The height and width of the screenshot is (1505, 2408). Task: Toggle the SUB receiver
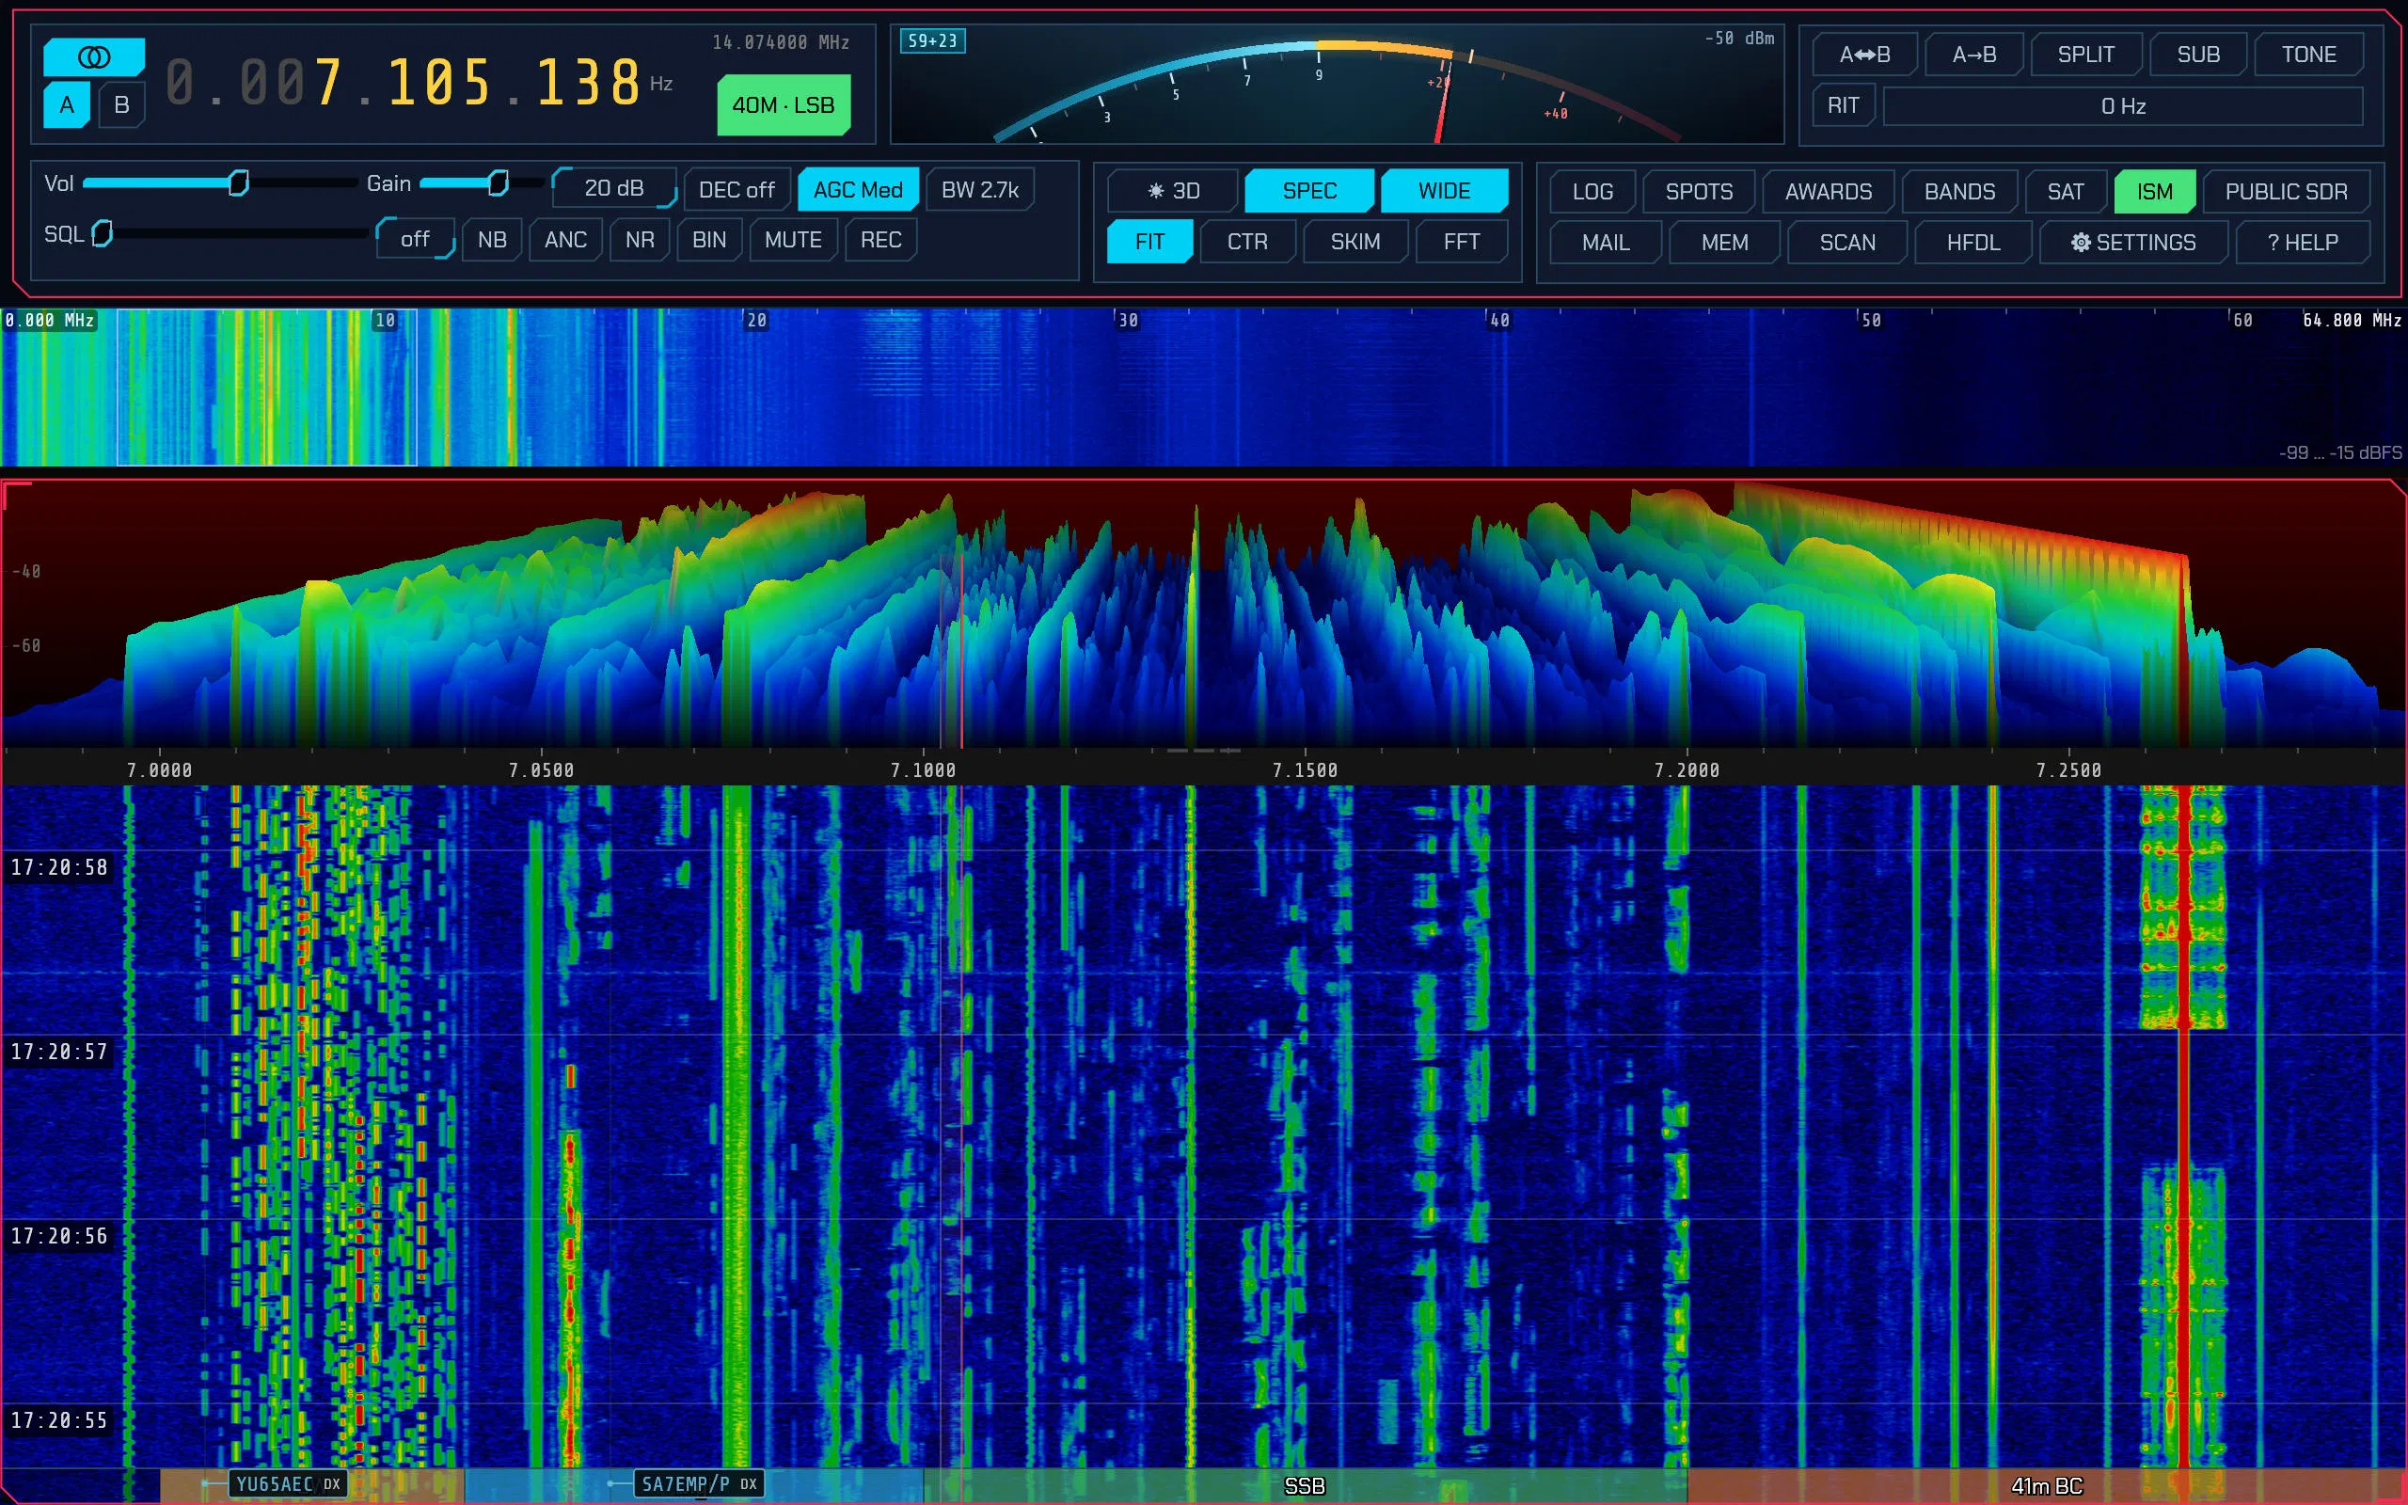[x=2198, y=55]
